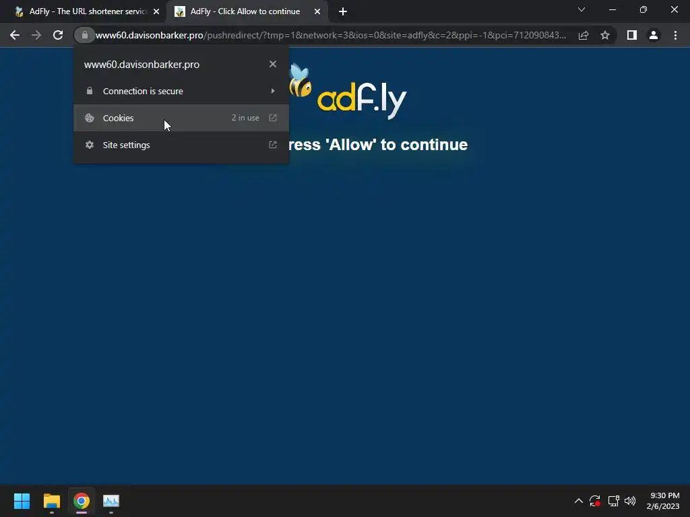
Task: Minimize the Chrome window
Action: click(x=613, y=9)
